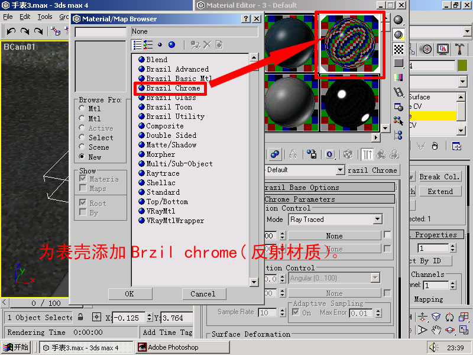Toggle Adaptive Sampling On checkbox
Screen dimensions: 473x355
(296, 312)
